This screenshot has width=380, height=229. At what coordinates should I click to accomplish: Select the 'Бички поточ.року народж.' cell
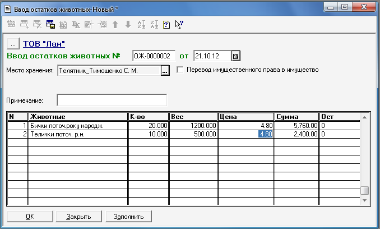(x=78, y=126)
